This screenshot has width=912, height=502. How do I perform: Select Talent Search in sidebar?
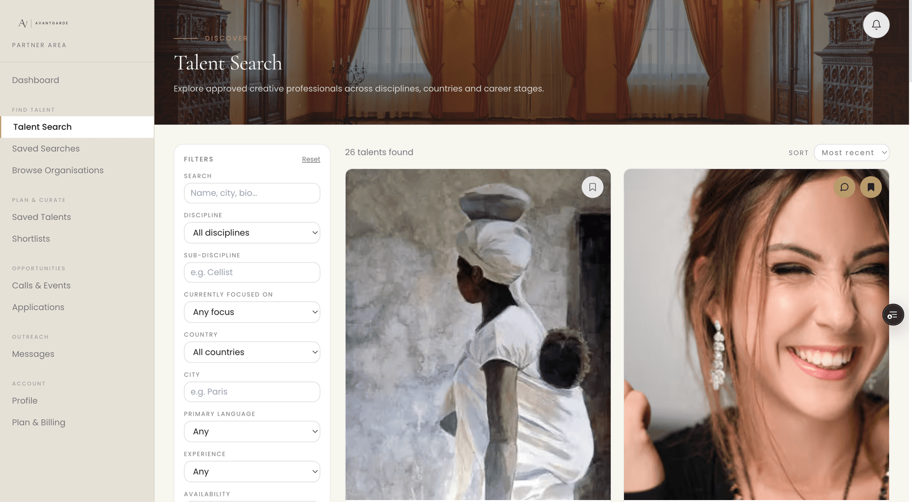click(77, 127)
